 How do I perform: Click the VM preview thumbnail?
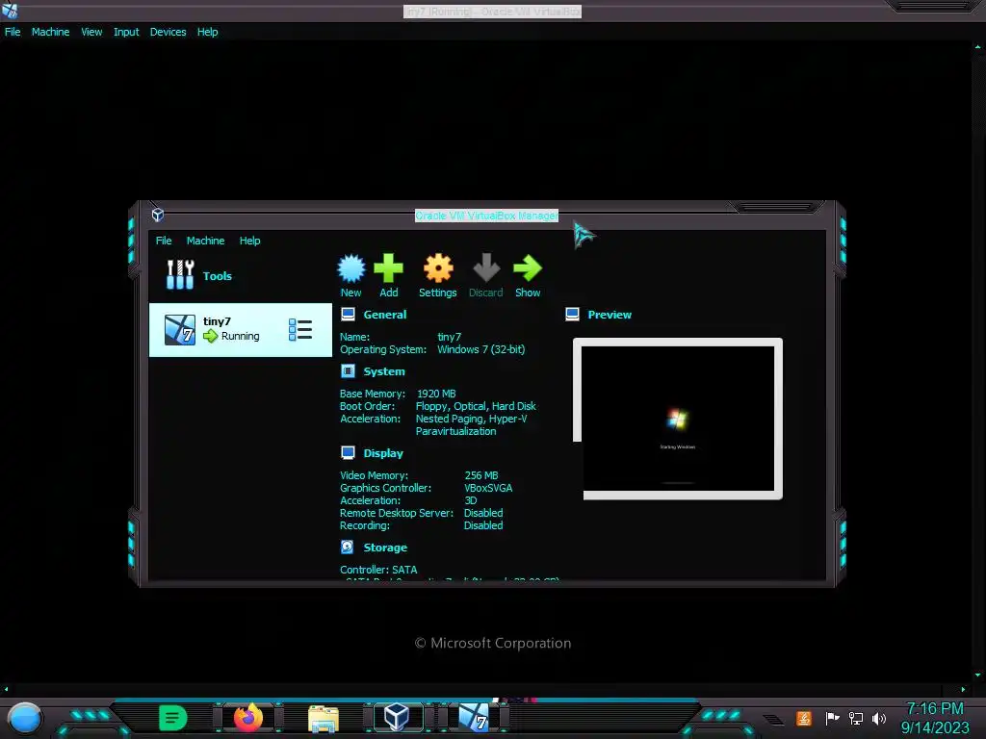(678, 419)
